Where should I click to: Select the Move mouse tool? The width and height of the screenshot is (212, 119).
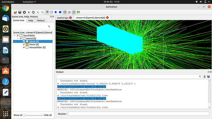(29, 12)
